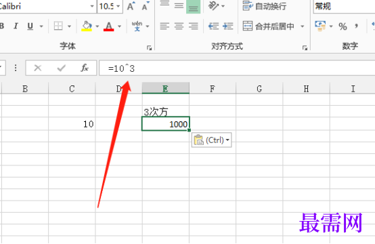Apply cell borders icon
The width and height of the screenshot is (375, 244).
[x=58, y=26]
